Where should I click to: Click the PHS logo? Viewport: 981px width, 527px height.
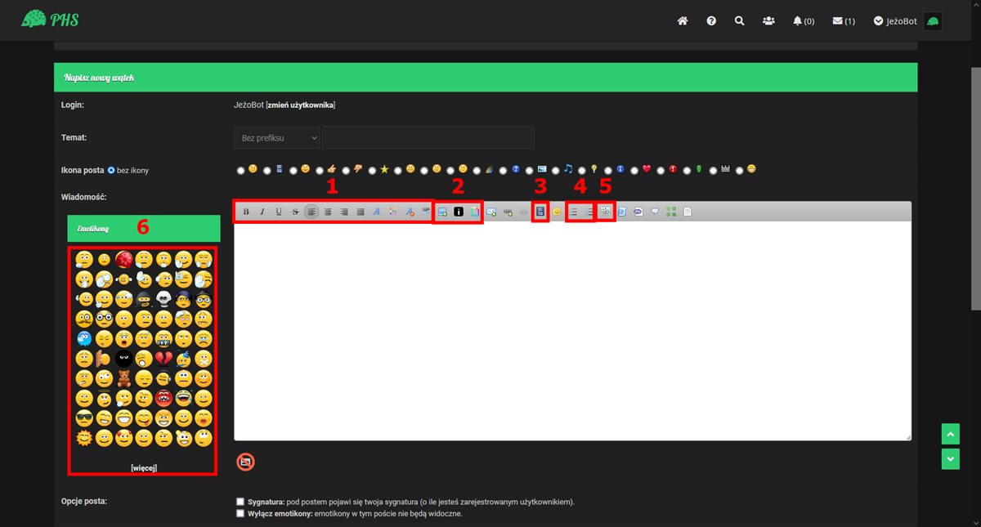click(50, 20)
